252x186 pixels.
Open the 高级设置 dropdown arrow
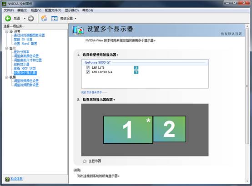76,18
